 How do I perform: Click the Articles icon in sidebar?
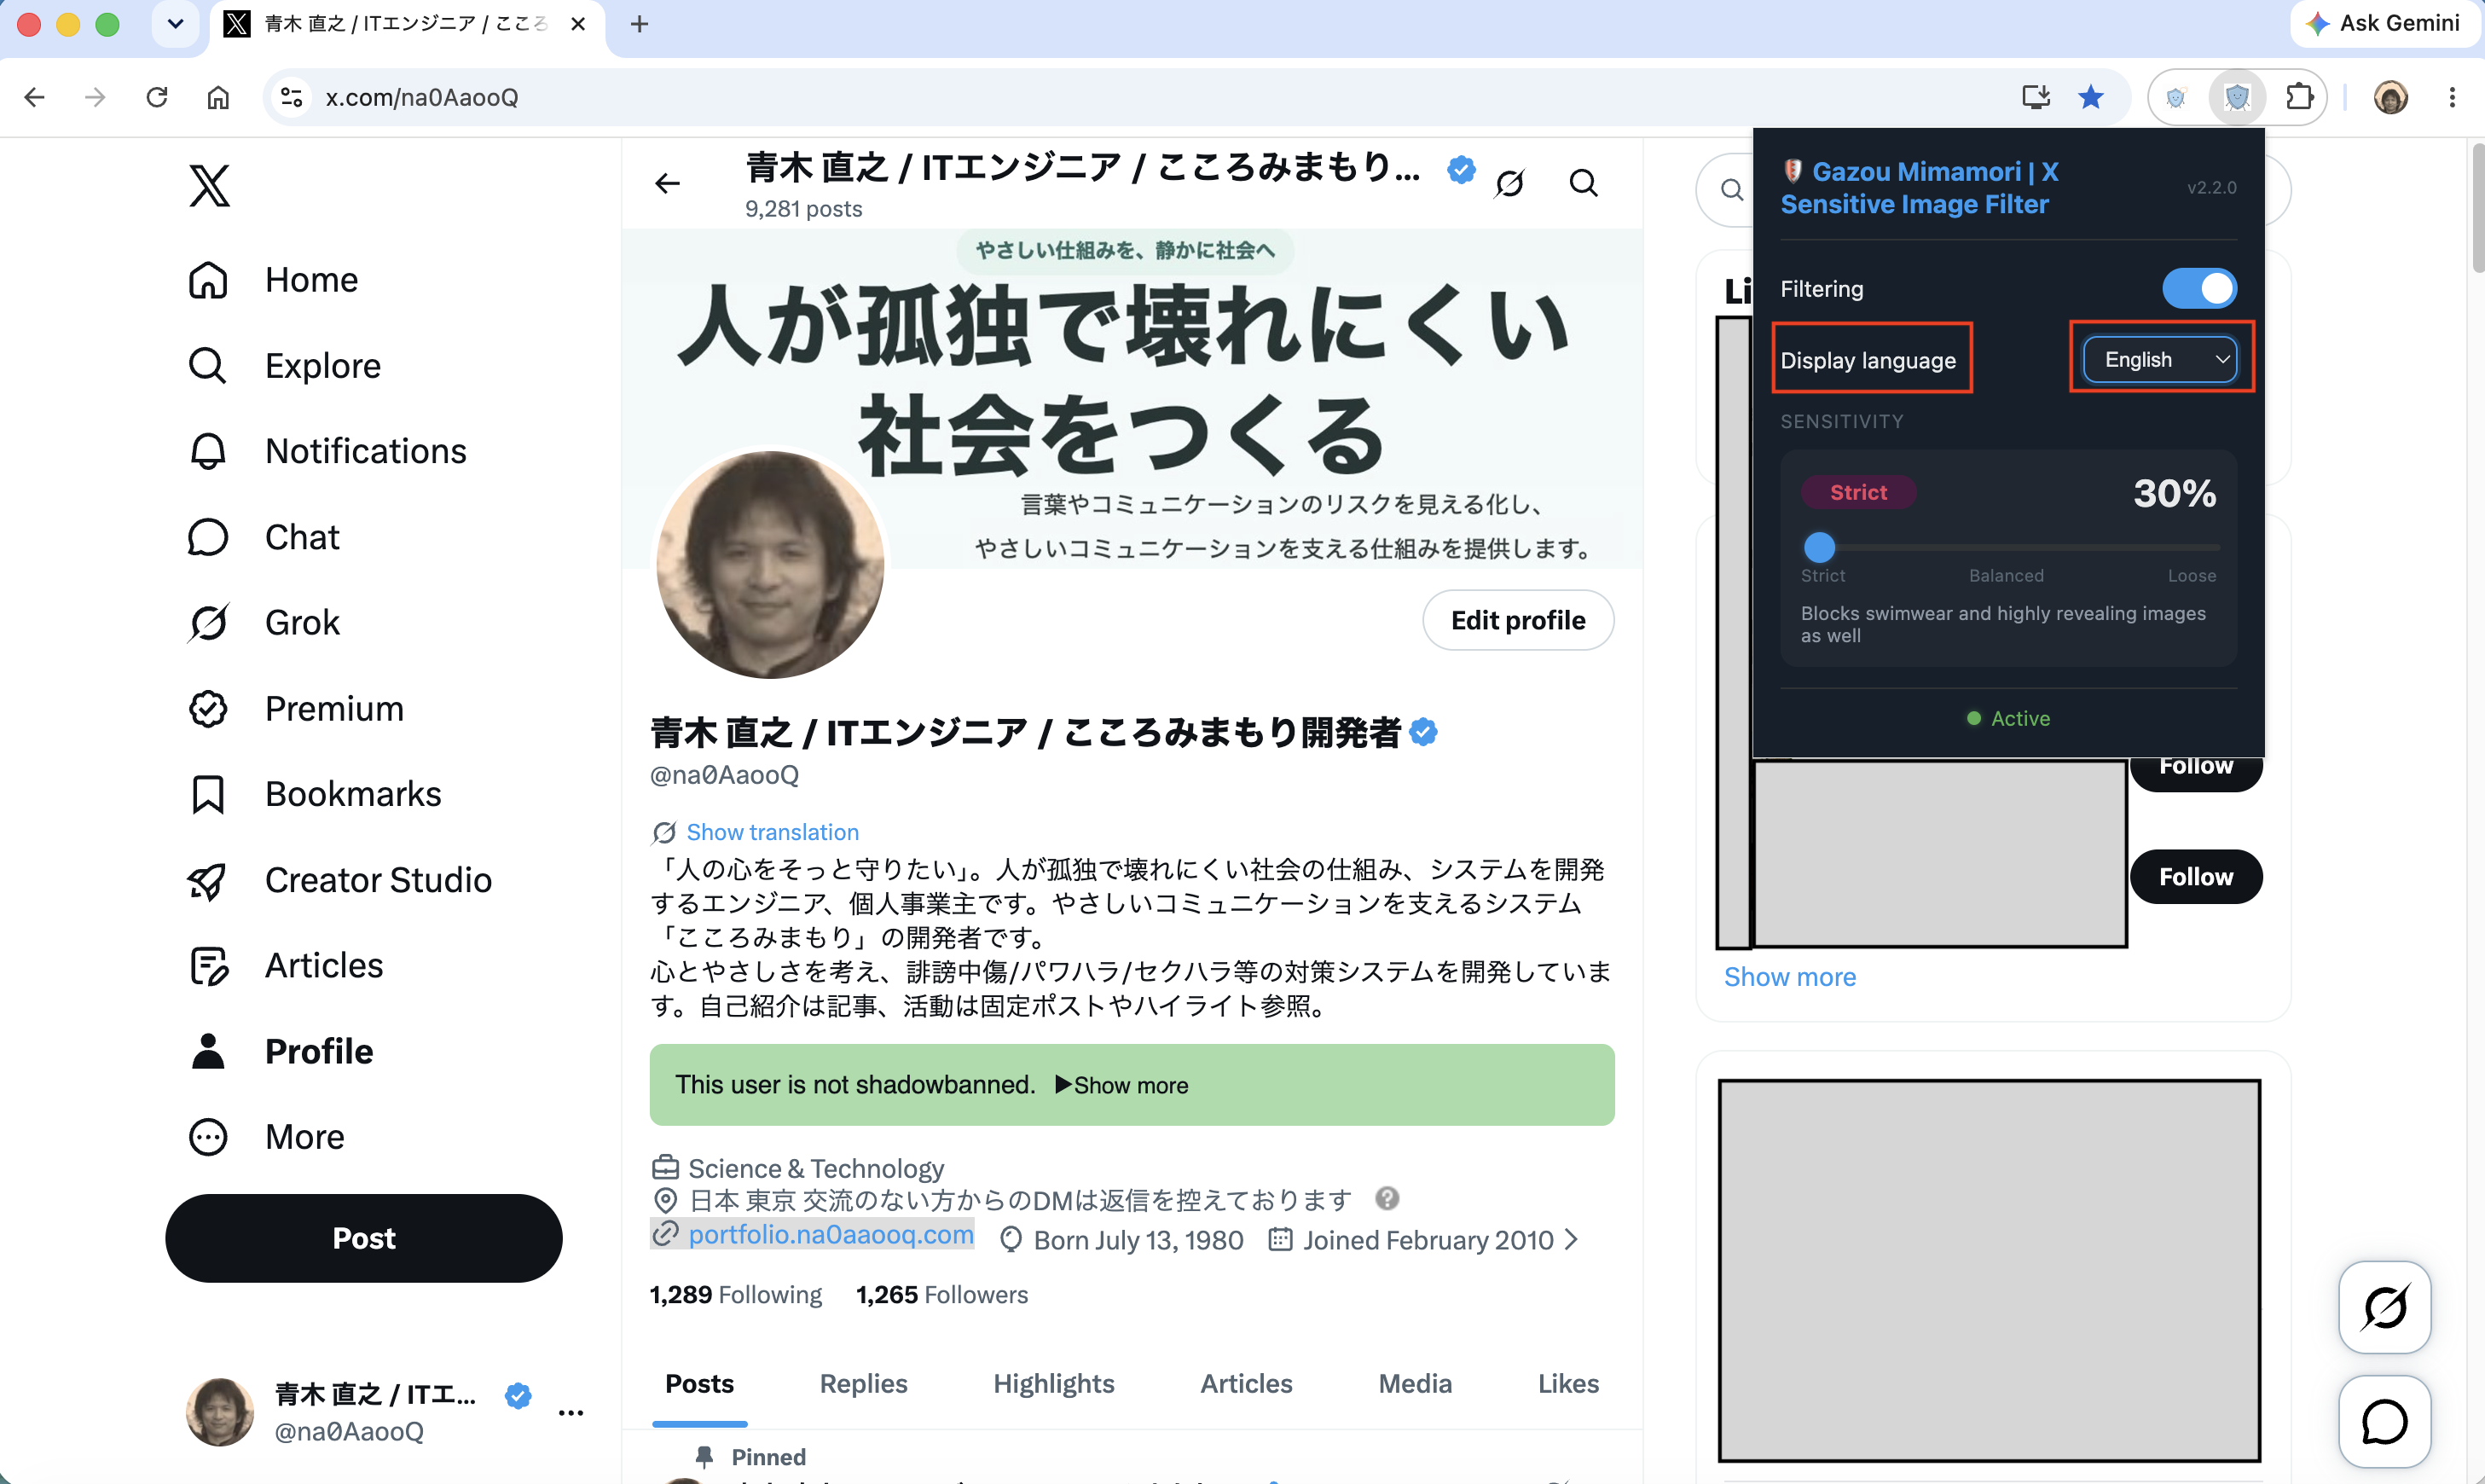click(208, 965)
